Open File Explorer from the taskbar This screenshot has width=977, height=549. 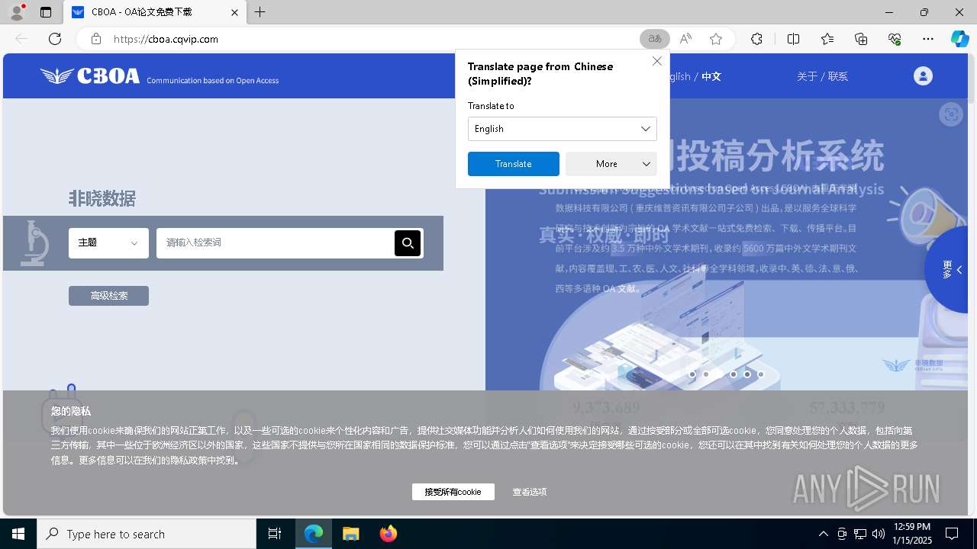350,534
